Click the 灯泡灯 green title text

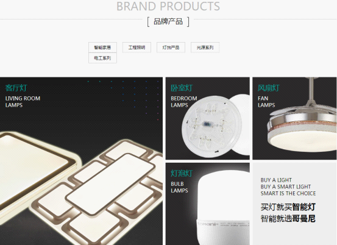182,173
